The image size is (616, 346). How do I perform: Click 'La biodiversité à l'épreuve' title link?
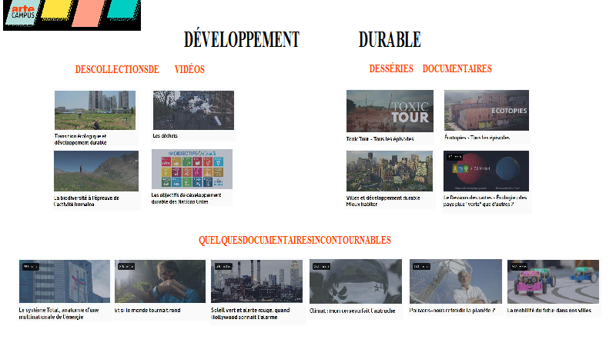click(85, 201)
